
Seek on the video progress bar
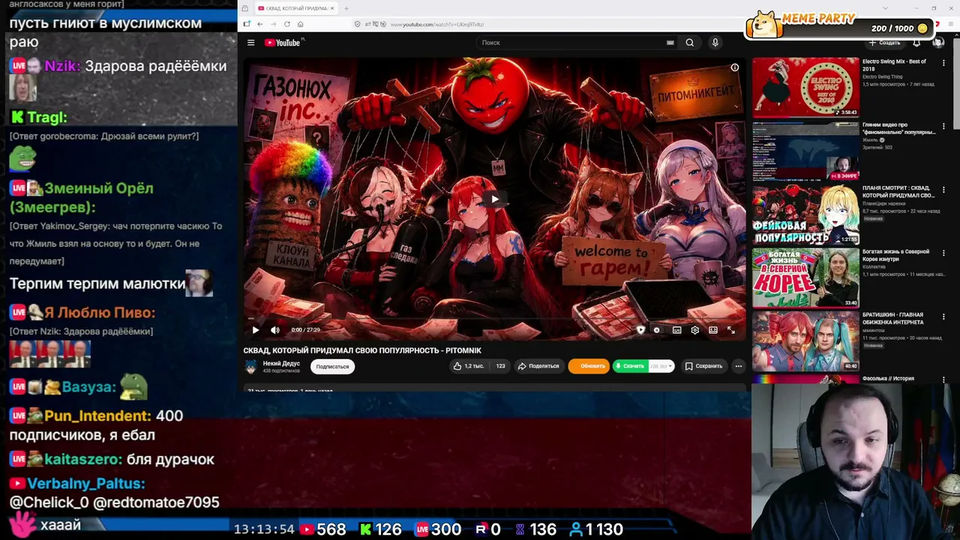tap(494, 320)
